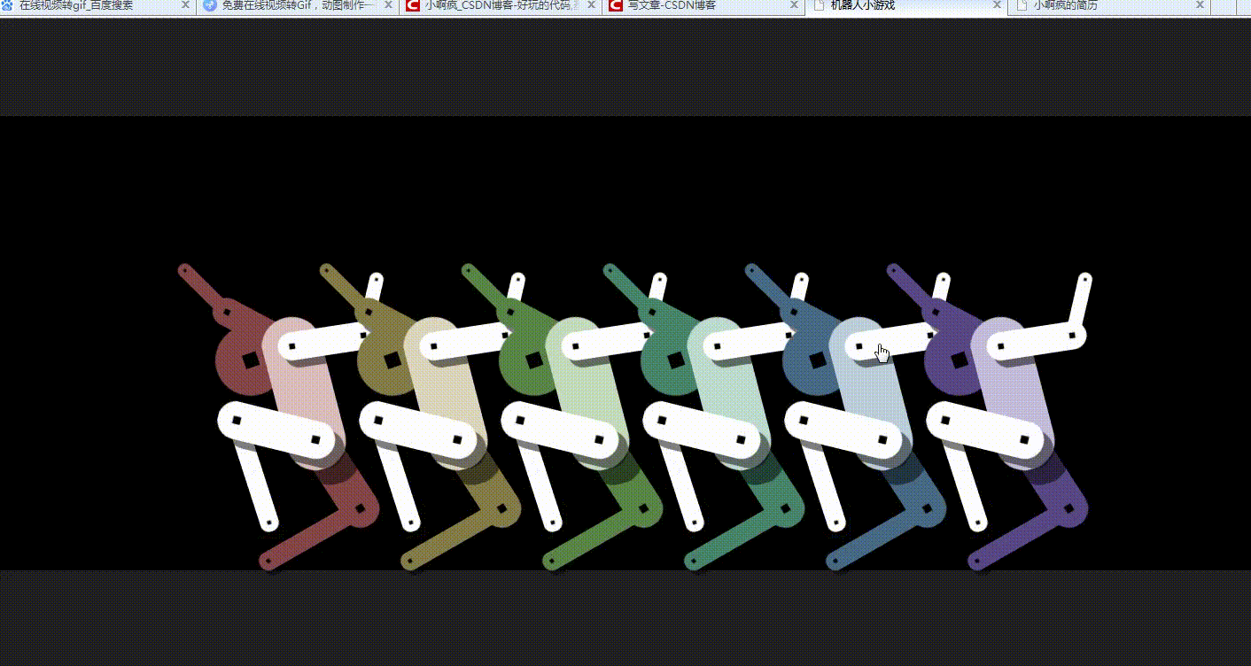Viewport: 1251px width, 666px height.
Task: Open the 小啊疯_CSDN博客 tab
Action: point(499,5)
